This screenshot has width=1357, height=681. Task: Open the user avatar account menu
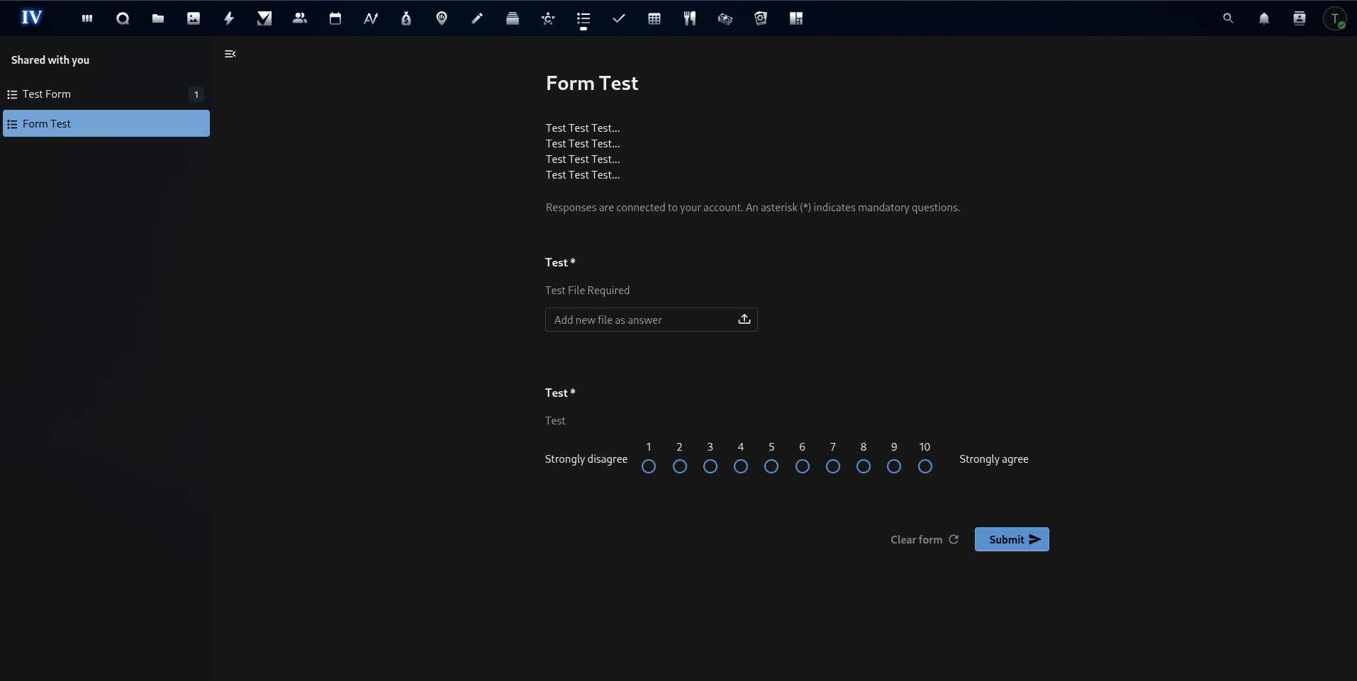[1336, 18]
